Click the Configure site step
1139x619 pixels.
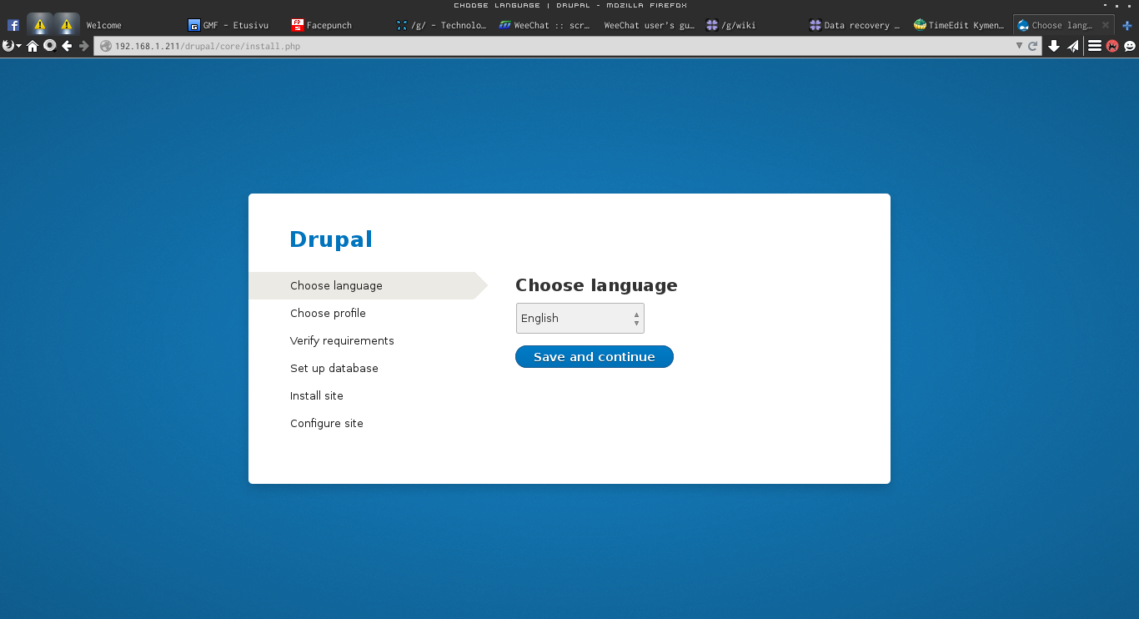[x=327, y=423]
